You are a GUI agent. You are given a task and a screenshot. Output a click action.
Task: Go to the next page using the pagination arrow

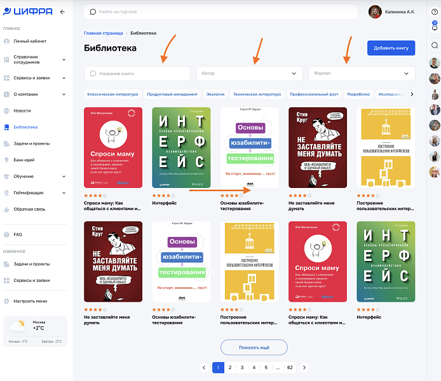coord(304,367)
